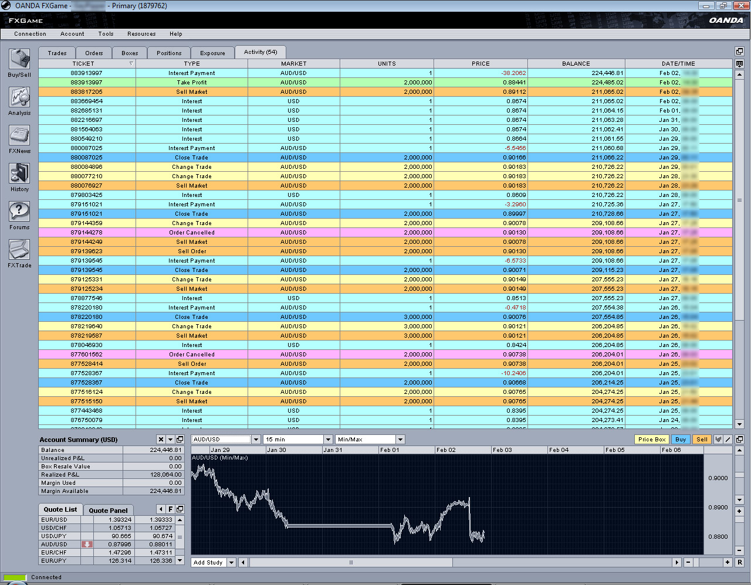The height and width of the screenshot is (585, 751).
Task: Select the chart line drawing tool
Action: 728,439
